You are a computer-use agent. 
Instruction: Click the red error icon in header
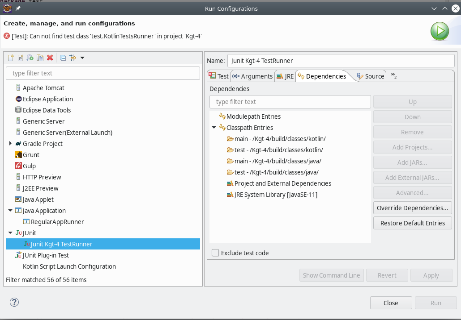click(x=6, y=36)
